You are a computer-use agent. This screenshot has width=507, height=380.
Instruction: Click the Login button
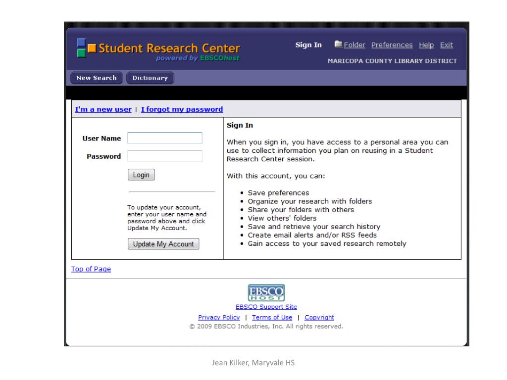click(141, 175)
